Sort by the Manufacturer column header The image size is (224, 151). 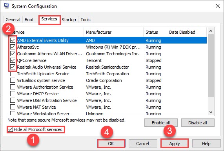click(x=113, y=32)
